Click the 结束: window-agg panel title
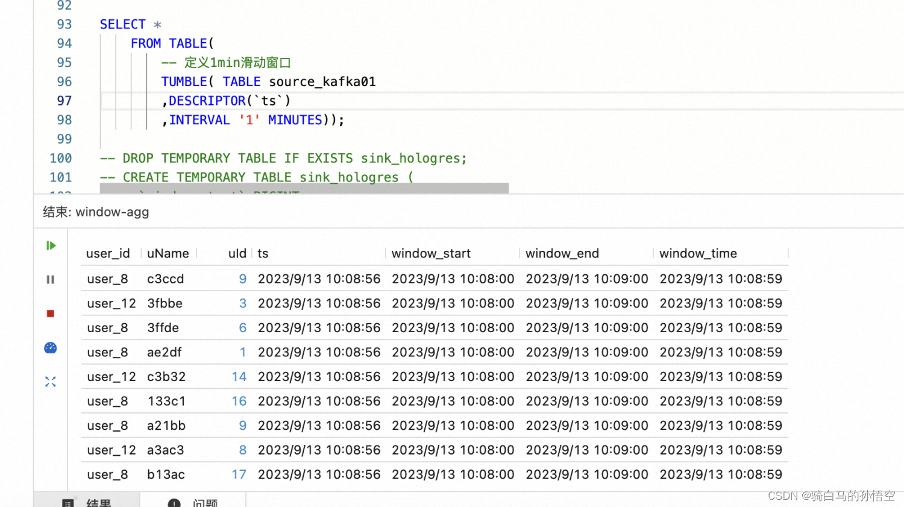904x507 pixels. [x=96, y=212]
